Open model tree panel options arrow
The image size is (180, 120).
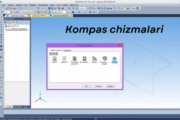click(x=24, y=19)
